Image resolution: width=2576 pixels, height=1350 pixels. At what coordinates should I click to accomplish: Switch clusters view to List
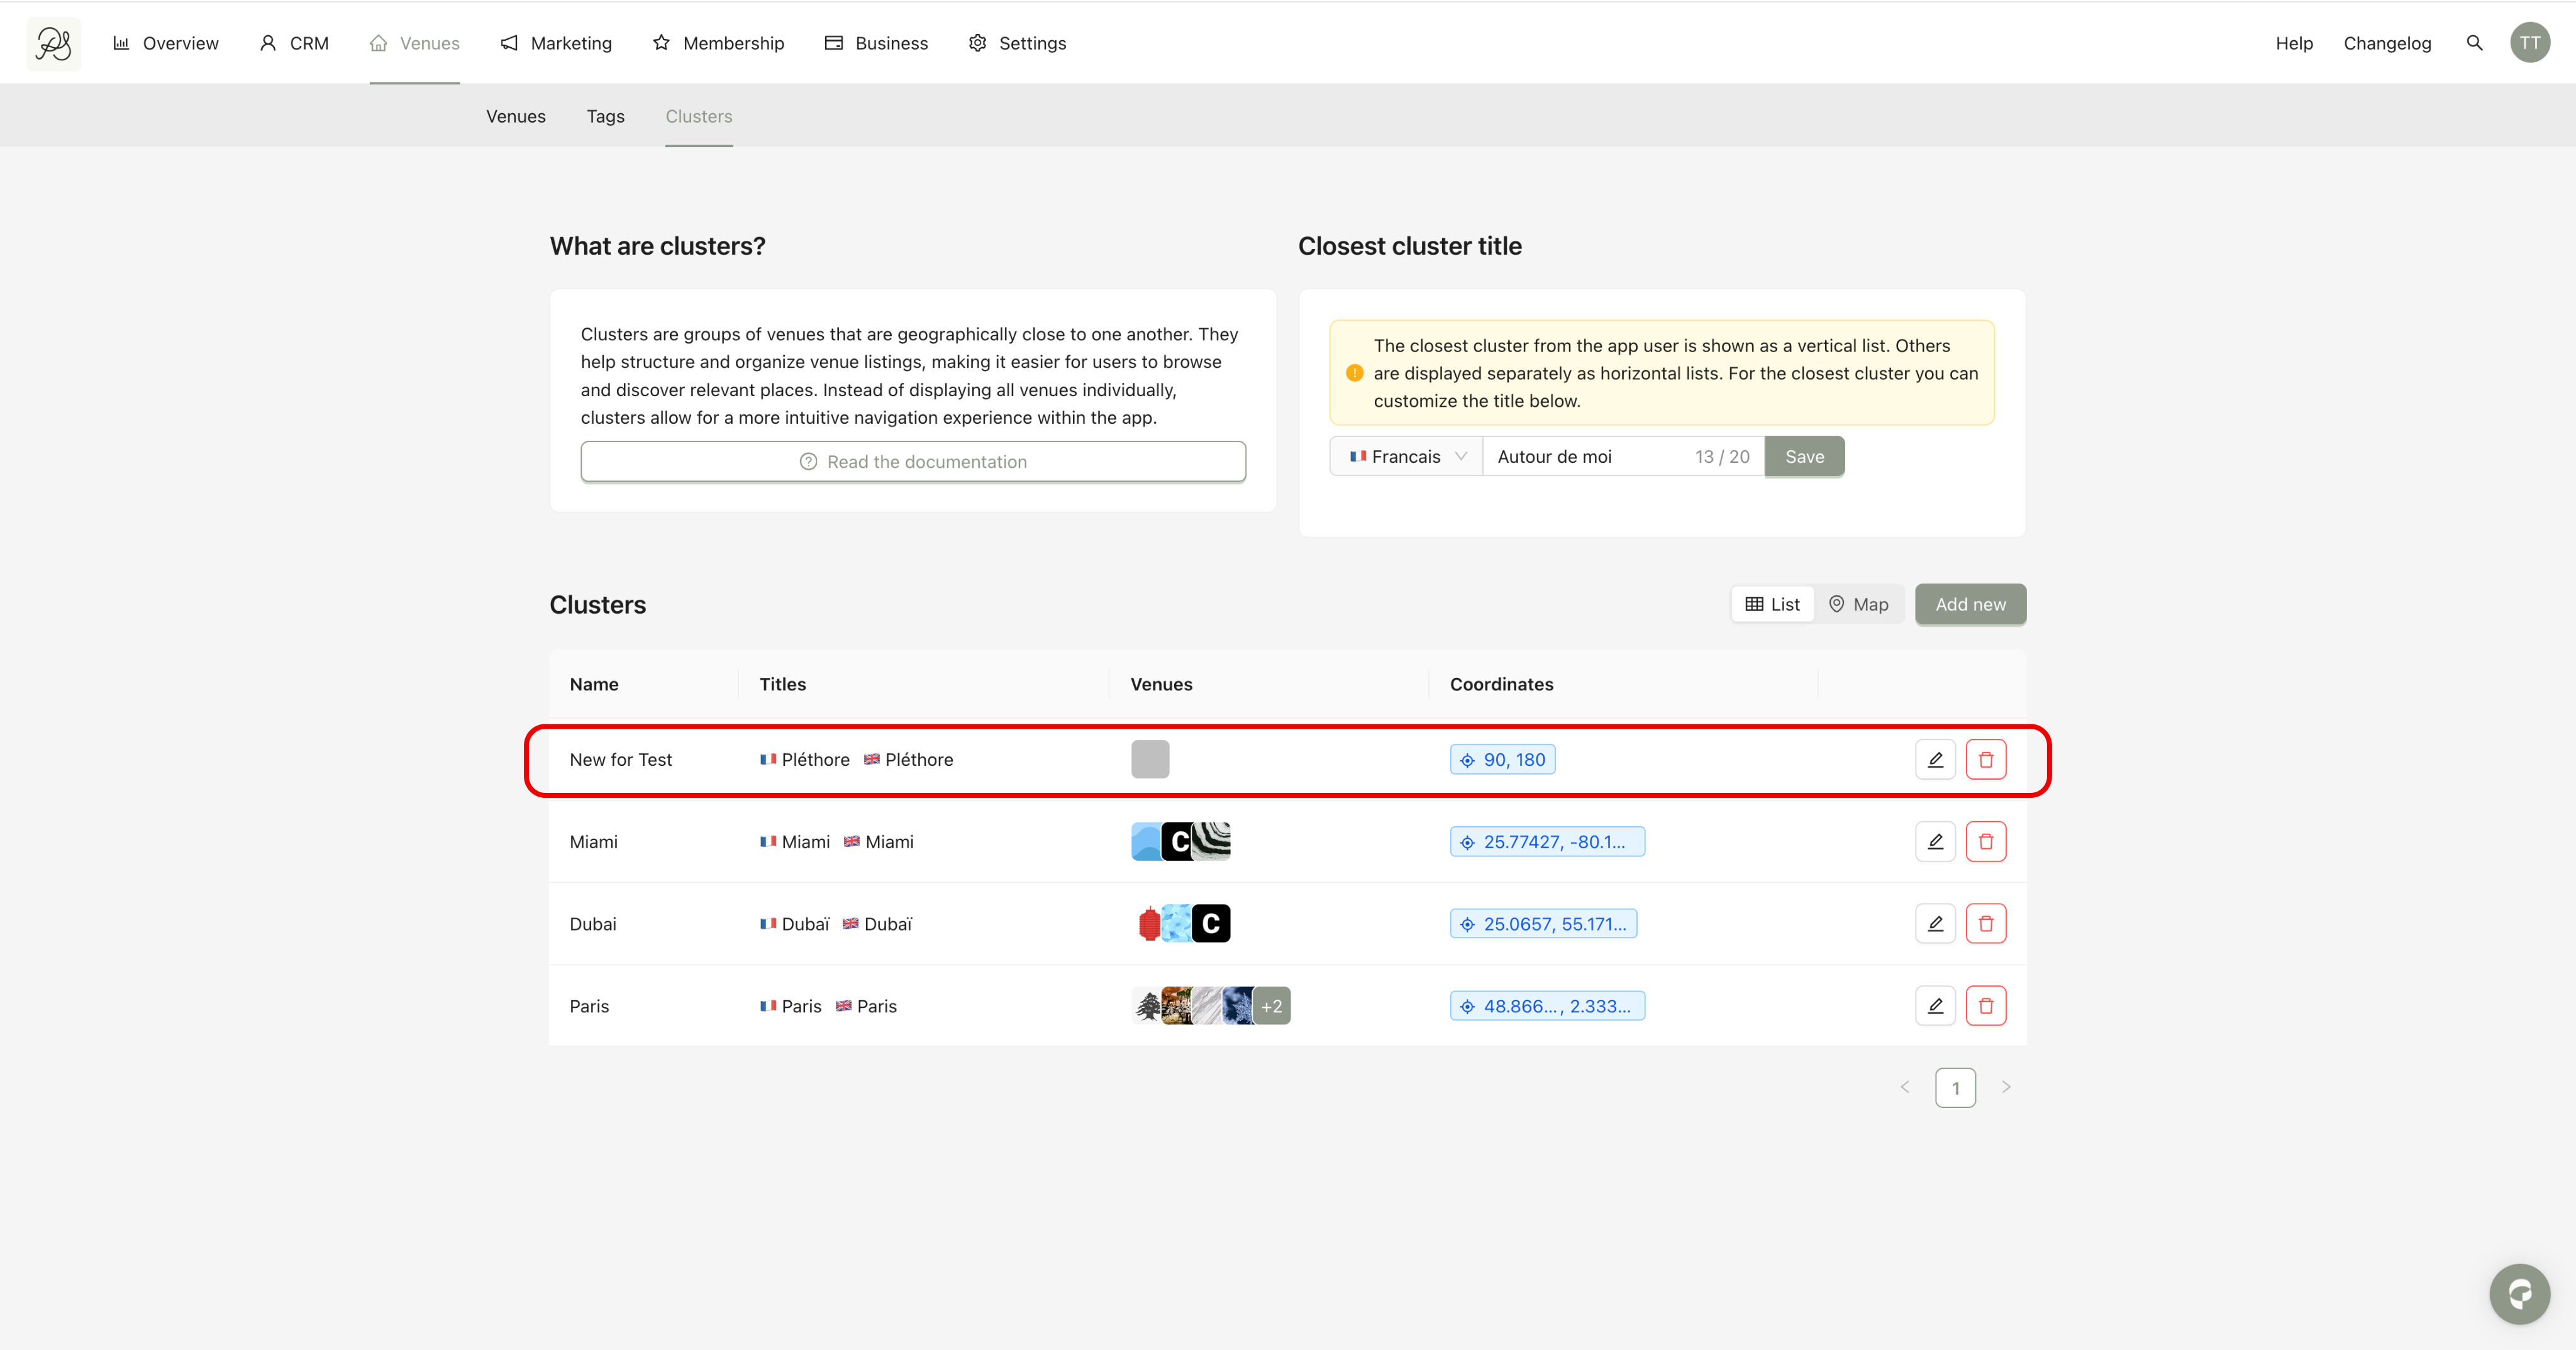pyautogui.click(x=1772, y=604)
